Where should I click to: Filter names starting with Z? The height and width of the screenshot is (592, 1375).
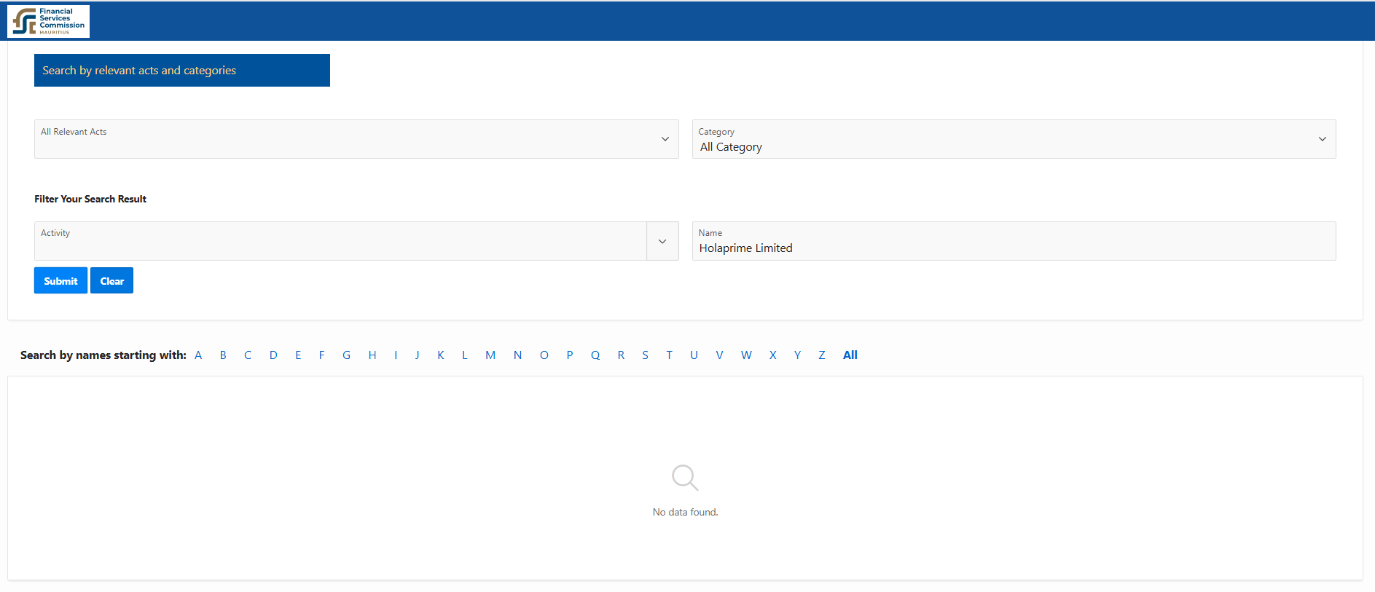pyautogui.click(x=822, y=355)
